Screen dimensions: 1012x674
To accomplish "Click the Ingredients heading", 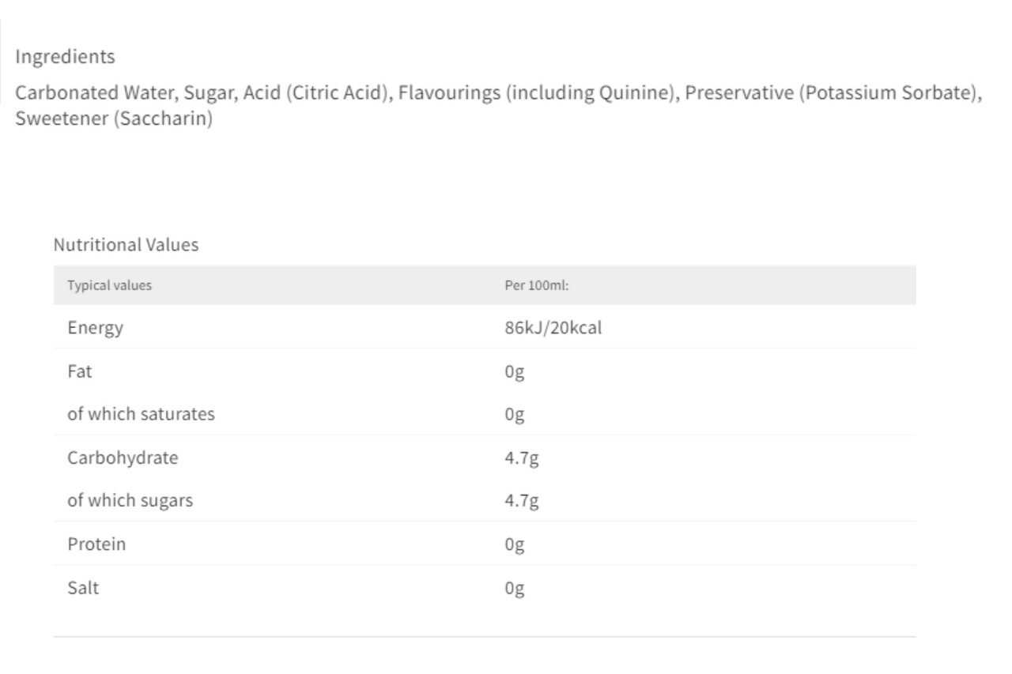I will click(x=66, y=58).
